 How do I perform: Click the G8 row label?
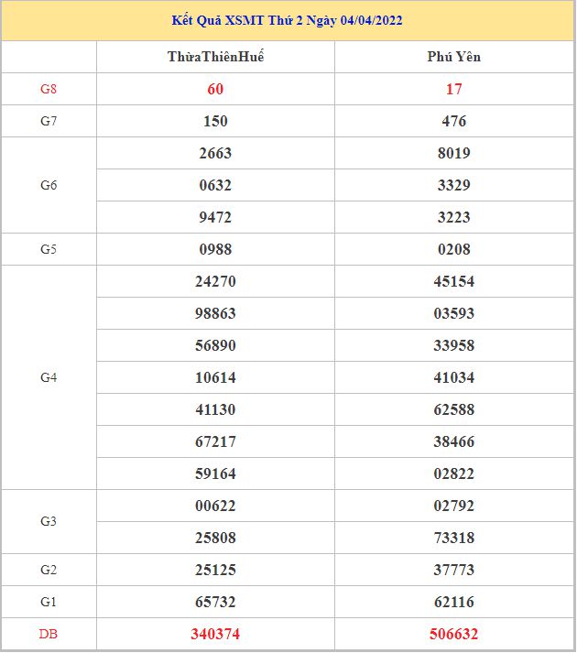[49, 89]
